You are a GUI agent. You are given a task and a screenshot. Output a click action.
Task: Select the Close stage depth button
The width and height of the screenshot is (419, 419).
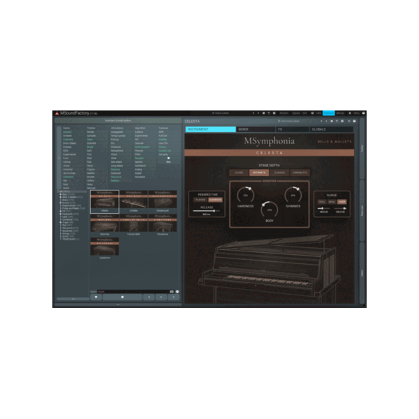239,172
